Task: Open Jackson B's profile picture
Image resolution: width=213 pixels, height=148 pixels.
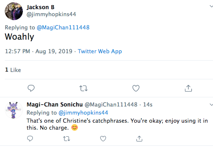Action: [14, 11]
